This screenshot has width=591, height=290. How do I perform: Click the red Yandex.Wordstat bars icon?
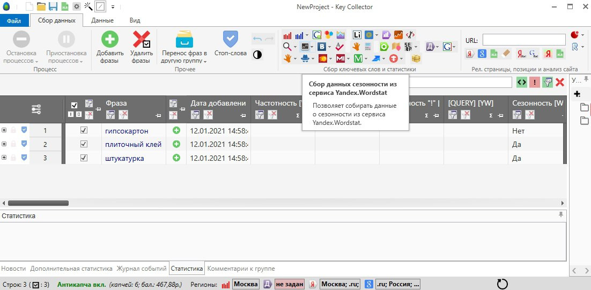pyautogui.click(x=287, y=35)
